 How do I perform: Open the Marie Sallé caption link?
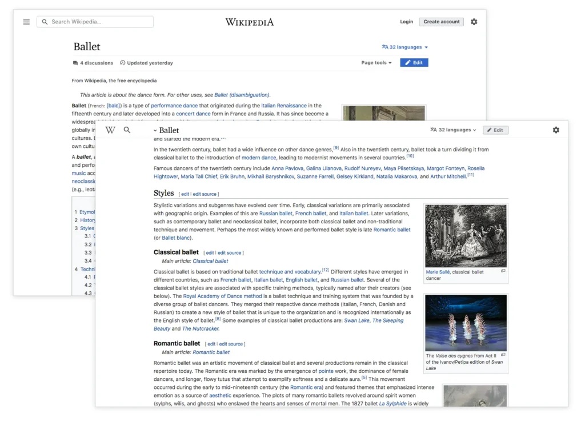438,272
